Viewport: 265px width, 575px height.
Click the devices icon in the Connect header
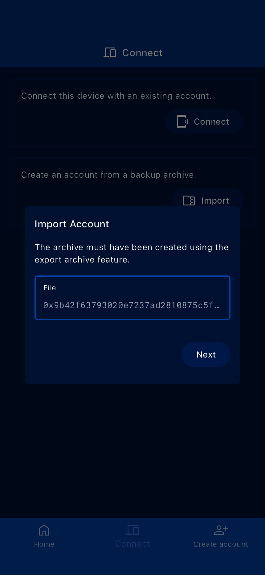click(x=110, y=53)
